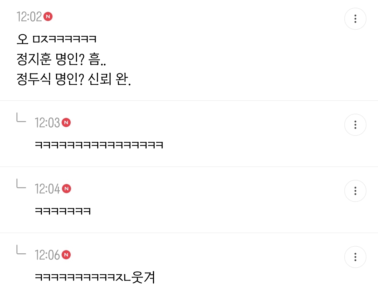Click the first line starting with '오 ㅁㅈ'
Screen dimensions: 378x296
coord(56,39)
